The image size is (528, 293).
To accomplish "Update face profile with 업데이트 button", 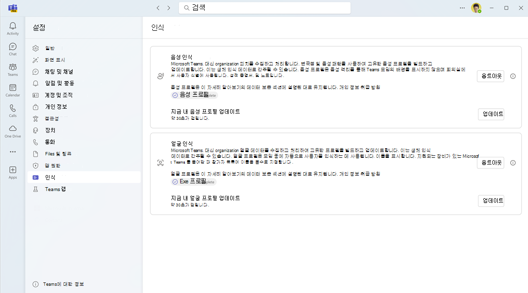I will point(491,201).
